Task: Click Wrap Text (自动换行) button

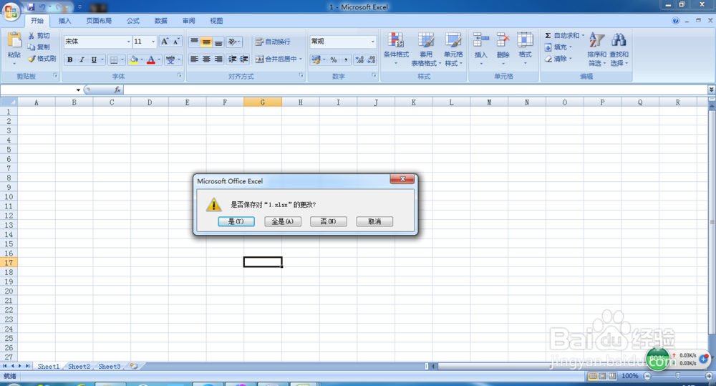Action: pyautogui.click(x=273, y=42)
